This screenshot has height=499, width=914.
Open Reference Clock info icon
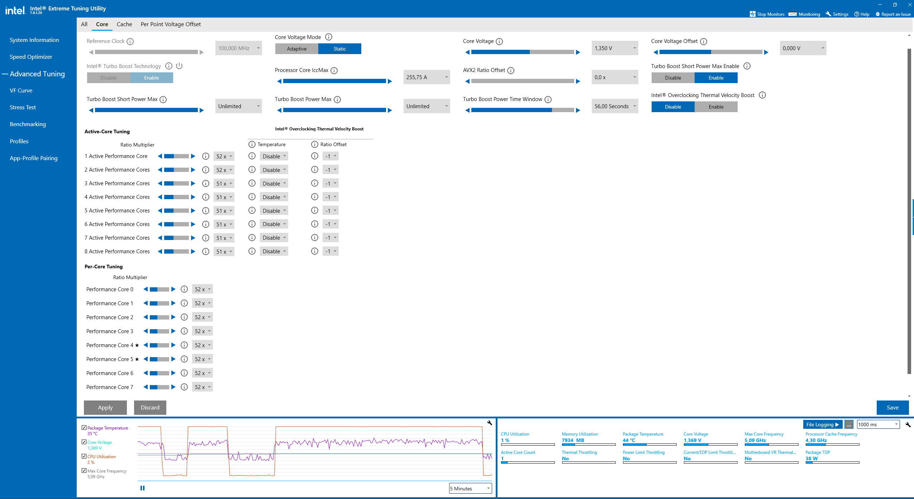[130, 42]
